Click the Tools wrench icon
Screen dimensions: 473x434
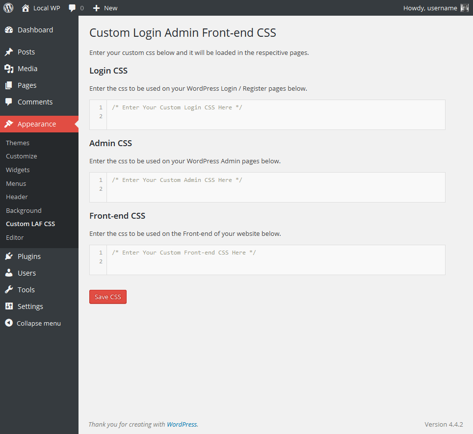pos(9,290)
